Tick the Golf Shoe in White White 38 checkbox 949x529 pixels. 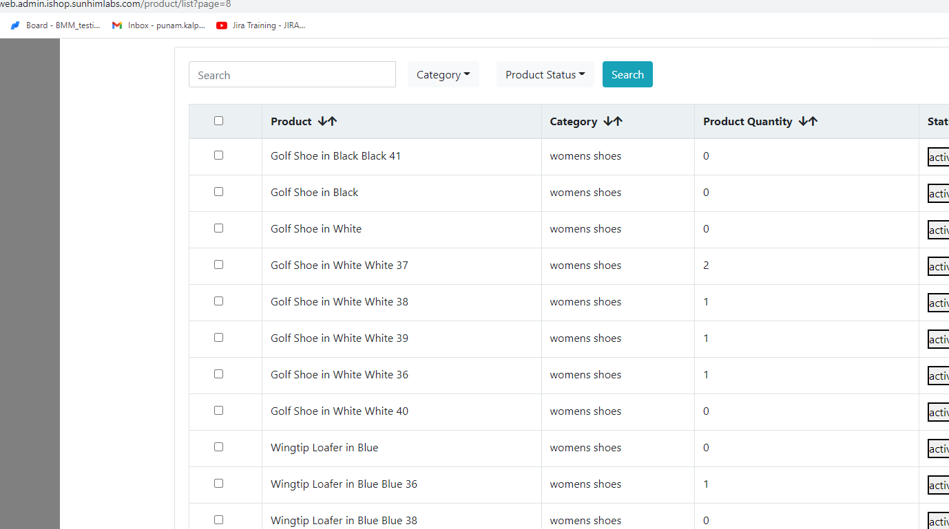point(219,301)
